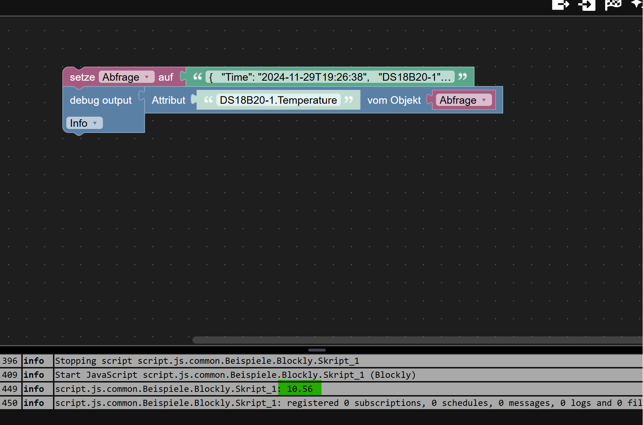The width and height of the screenshot is (643, 425).
Task: Click the 450 timestamp cell
Action: coord(10,403)
